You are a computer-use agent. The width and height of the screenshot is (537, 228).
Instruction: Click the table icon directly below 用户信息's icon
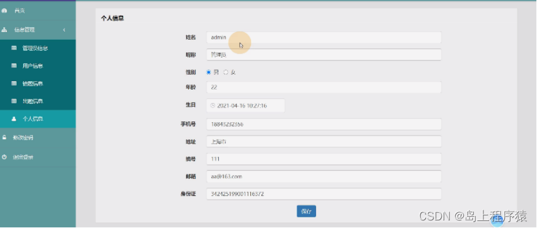click(x=14, y=83)
